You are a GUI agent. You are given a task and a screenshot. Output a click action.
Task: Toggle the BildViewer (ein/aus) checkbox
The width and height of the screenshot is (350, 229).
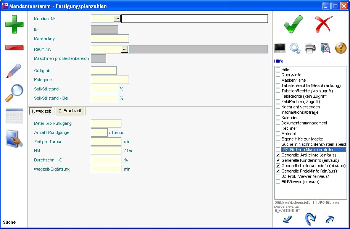[278, 182]
